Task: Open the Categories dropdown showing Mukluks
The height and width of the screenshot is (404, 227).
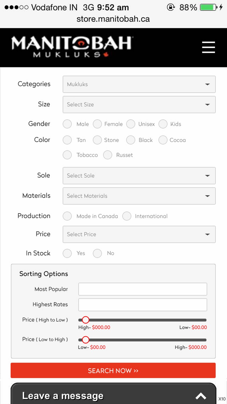Action: (139, 84)
